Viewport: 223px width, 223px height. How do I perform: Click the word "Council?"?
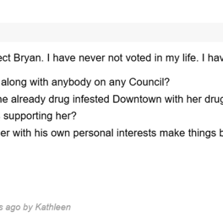click(x=149, y=82)
